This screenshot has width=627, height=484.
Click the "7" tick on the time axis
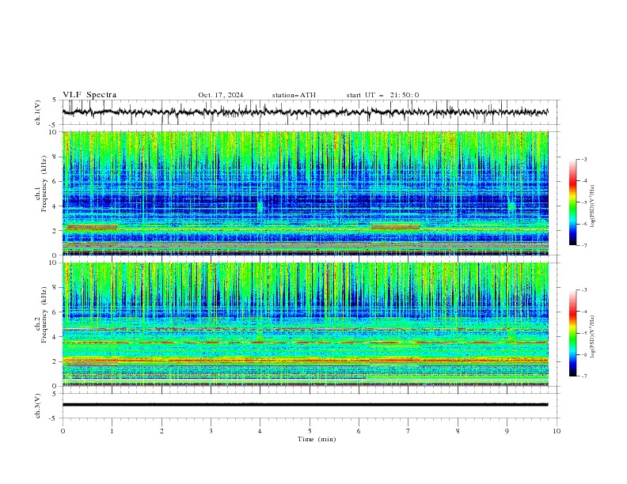tap(408, 431)
